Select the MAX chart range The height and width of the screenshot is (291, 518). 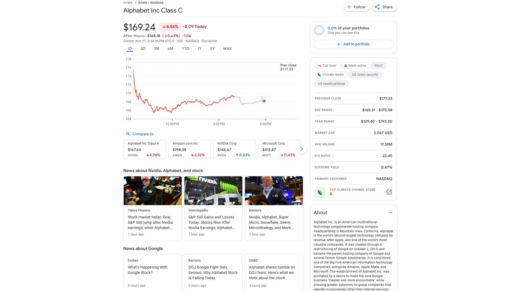227,48
